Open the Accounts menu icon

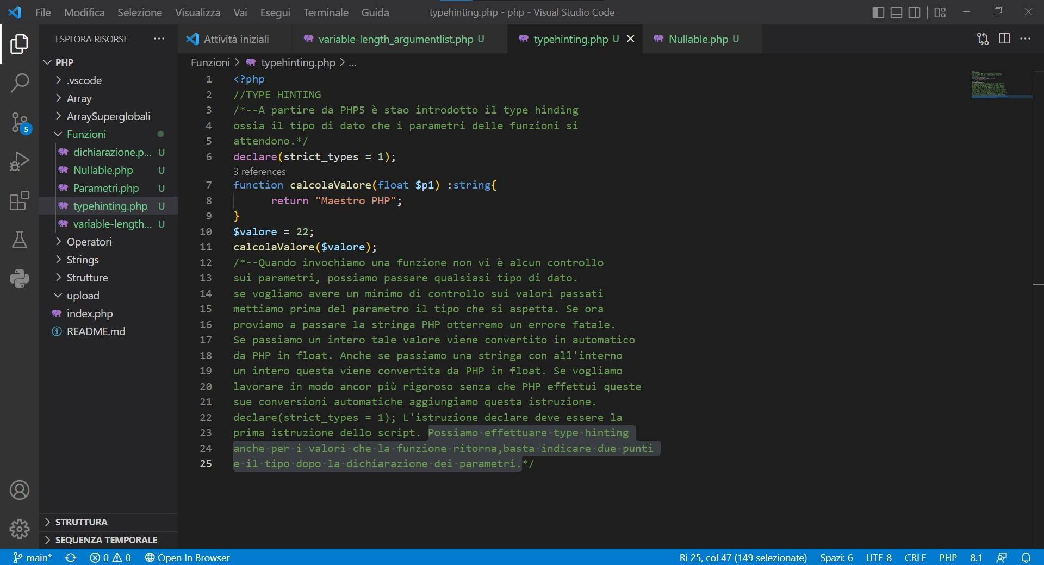pos(20,490)
